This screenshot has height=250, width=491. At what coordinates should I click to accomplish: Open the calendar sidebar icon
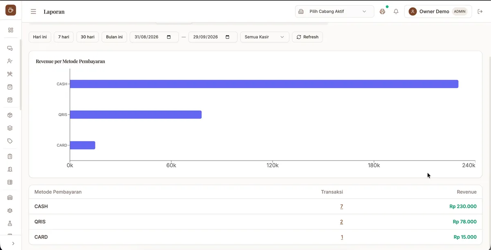click(x=10, y=100)
